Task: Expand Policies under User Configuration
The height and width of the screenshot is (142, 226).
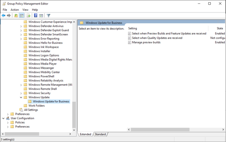Action: [8, 122]
